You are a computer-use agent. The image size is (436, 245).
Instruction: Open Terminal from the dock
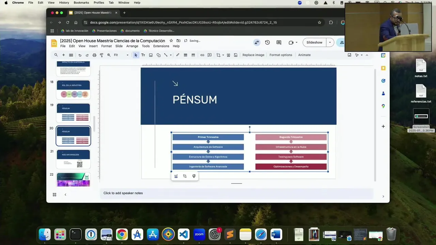tap(75, 234)
